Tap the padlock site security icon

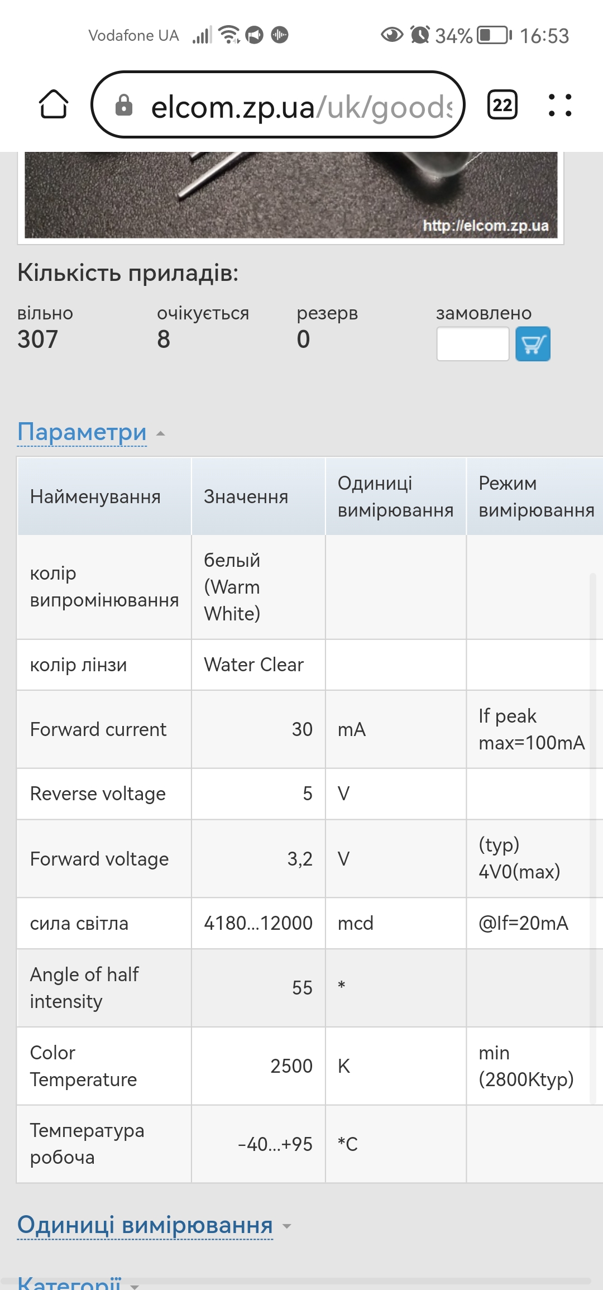[124, 105]
